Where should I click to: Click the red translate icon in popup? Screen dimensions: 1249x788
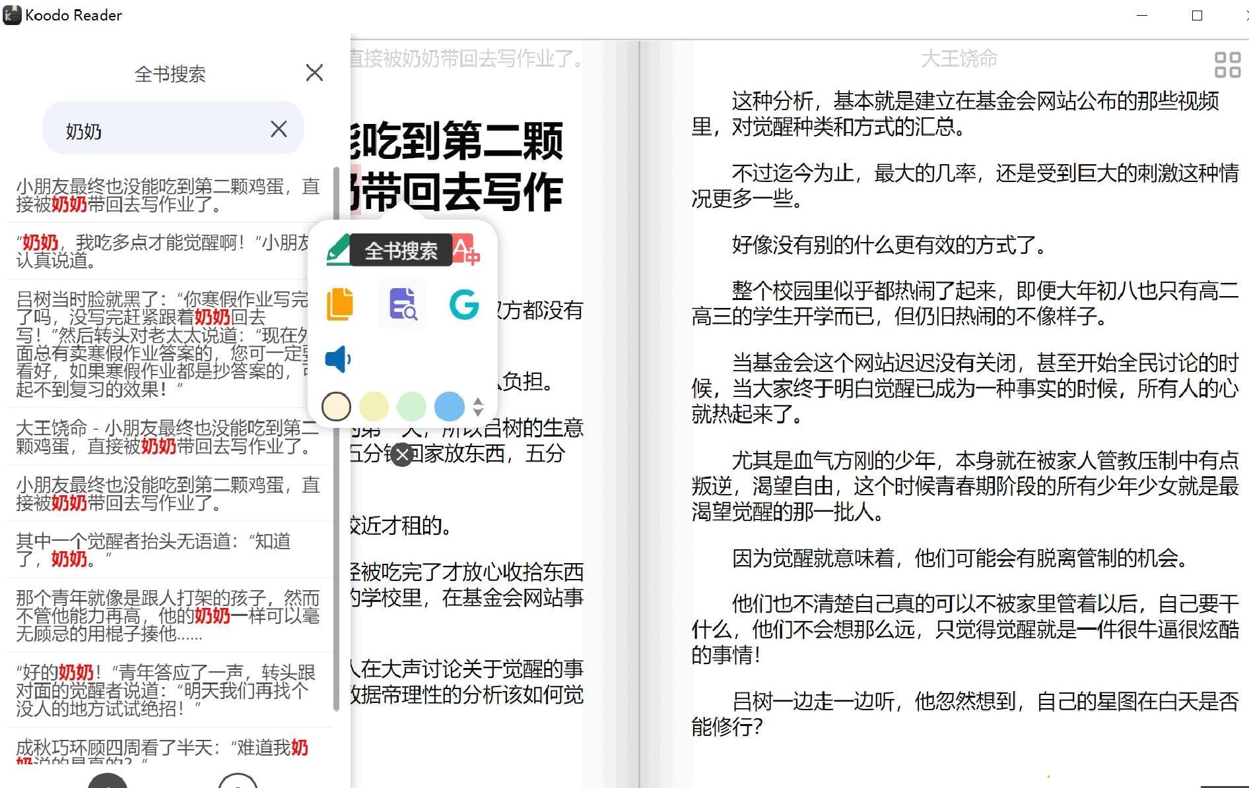[466, 251]
